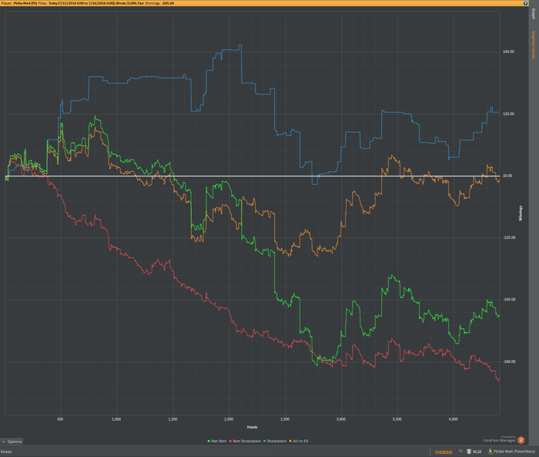Click the 4,000 hands x-axis label
539x457 pixels.
click(454, 419)
